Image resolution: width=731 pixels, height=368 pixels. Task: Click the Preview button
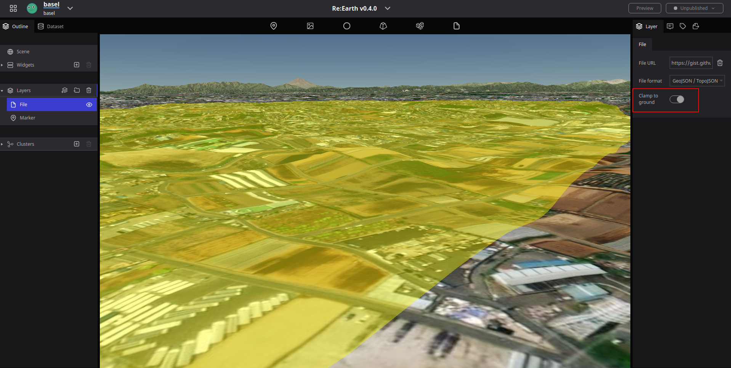pyautogui.click(x=644, y=8)
